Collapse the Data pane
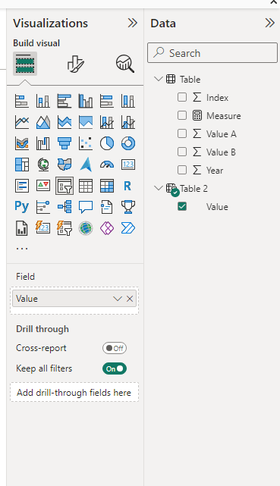The width and height of the screenshot is (280, 486). 270,23
